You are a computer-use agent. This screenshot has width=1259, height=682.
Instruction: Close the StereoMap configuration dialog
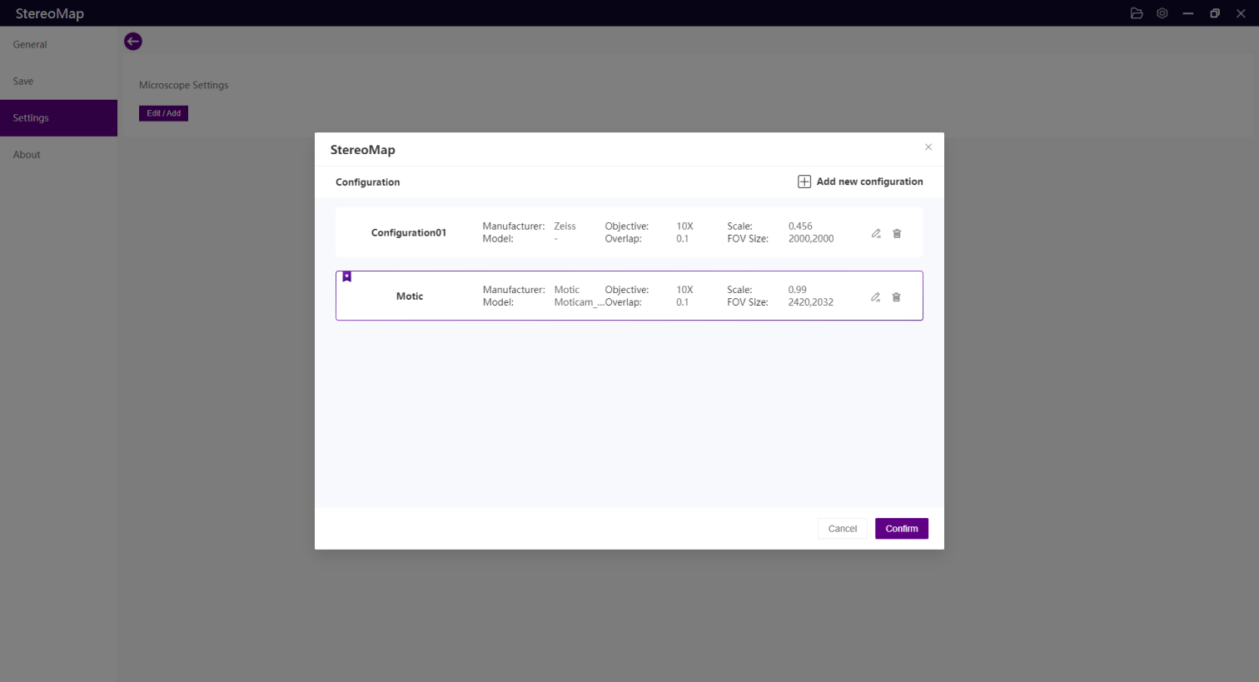[928, 147]
